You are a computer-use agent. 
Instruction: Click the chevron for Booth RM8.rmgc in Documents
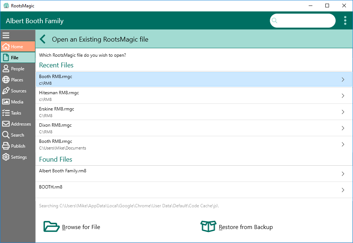[x=343, y=144]
